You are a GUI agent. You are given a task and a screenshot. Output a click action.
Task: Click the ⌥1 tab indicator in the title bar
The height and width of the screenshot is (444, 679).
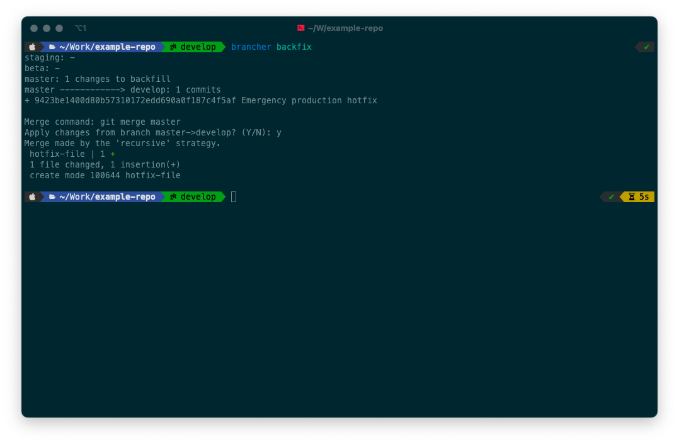81,28
